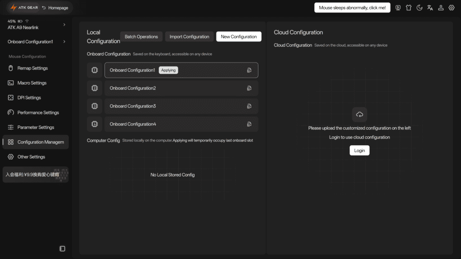Collapse the sidebar with panel icon
461x259 pixels.
(x=62, y=249)
